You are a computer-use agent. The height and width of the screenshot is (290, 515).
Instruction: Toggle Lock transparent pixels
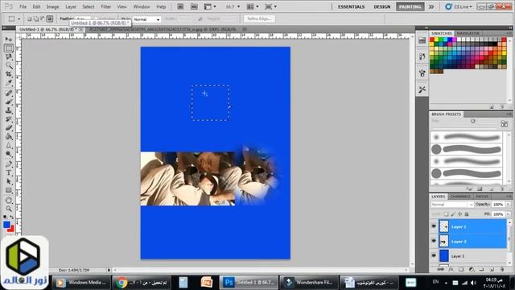(x=446, y=214)
